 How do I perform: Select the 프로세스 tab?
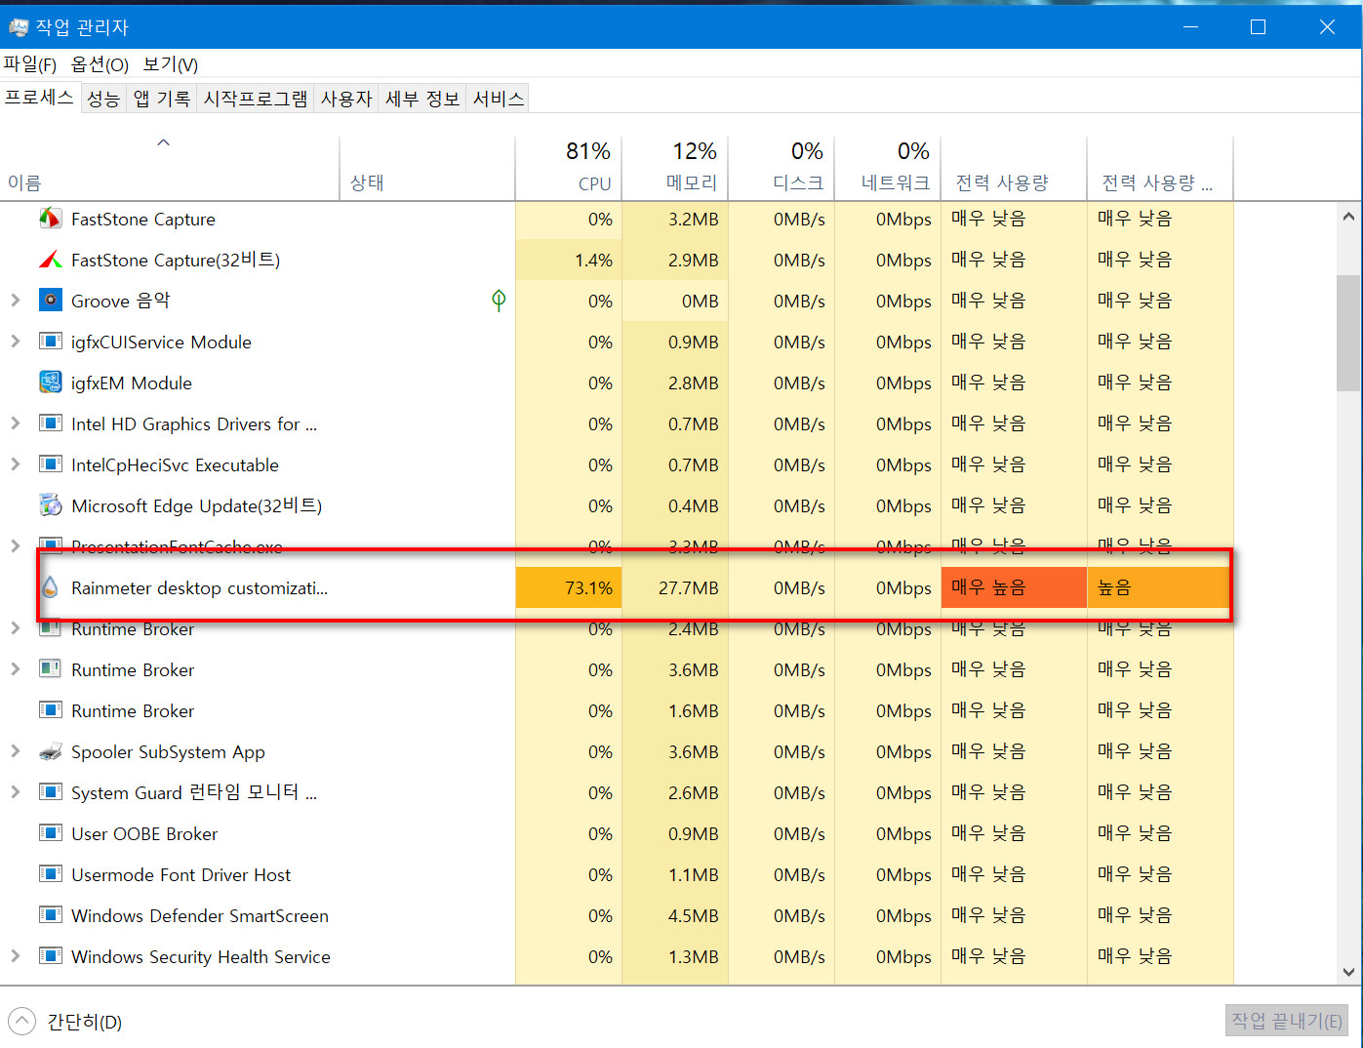click(x=39, y=98)
